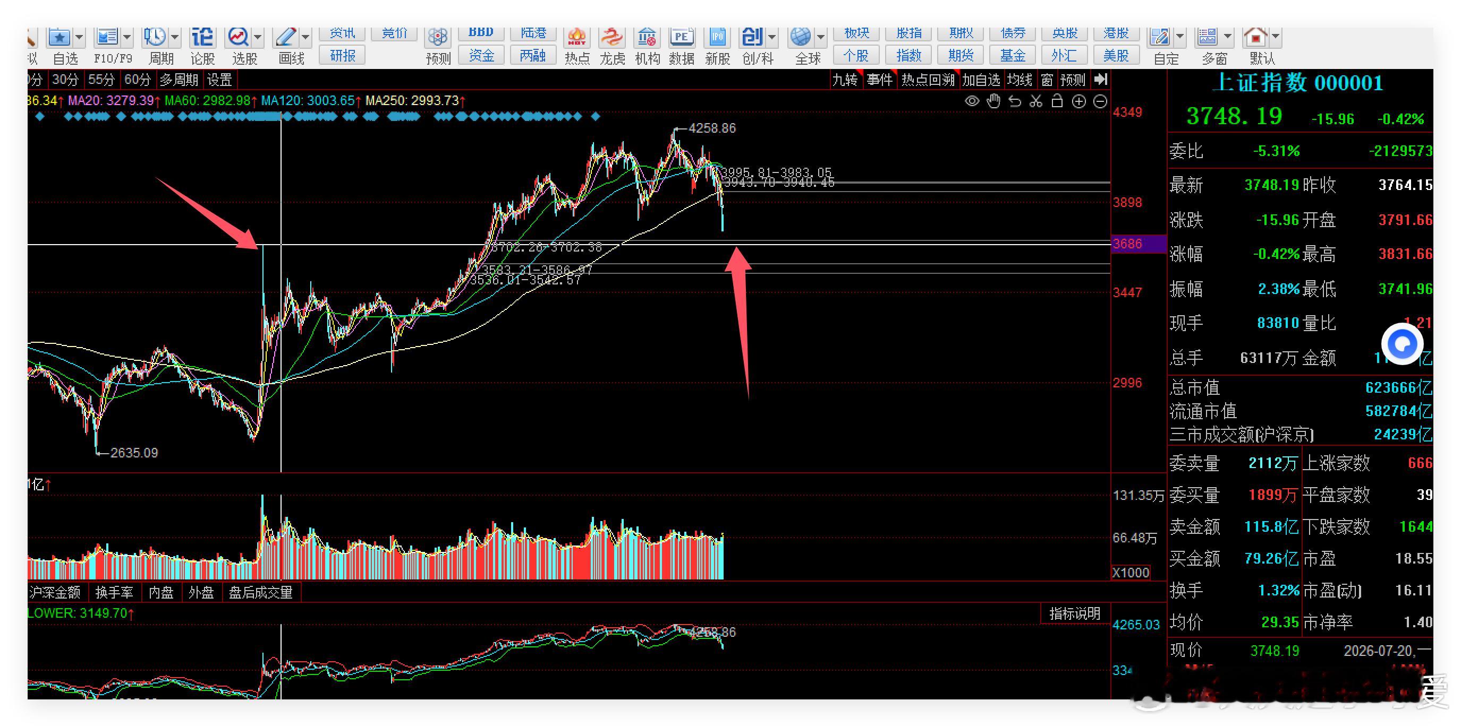The height and width of the screenshot is (727, 1461).
Task: Expand the 多窗 dropdown arrow
Action: coord(1227,37)
